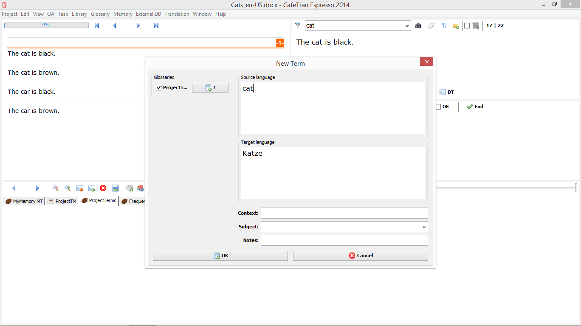Toggle the pilcrow paragraph marks icon
Viewport: 581px width, 326px height.
click(x=444, y=26)
